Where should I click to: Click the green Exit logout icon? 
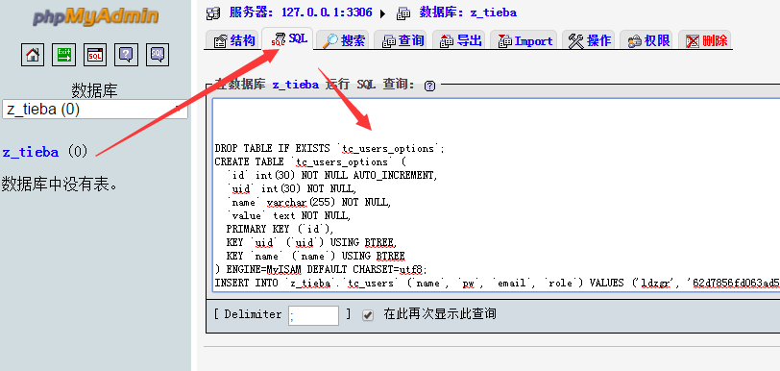click(x=63, y=55)
